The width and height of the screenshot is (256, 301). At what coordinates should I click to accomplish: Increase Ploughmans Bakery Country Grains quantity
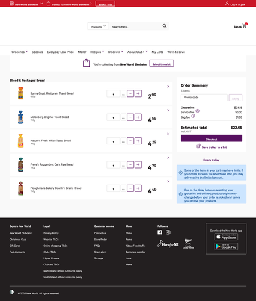(138, 188)
